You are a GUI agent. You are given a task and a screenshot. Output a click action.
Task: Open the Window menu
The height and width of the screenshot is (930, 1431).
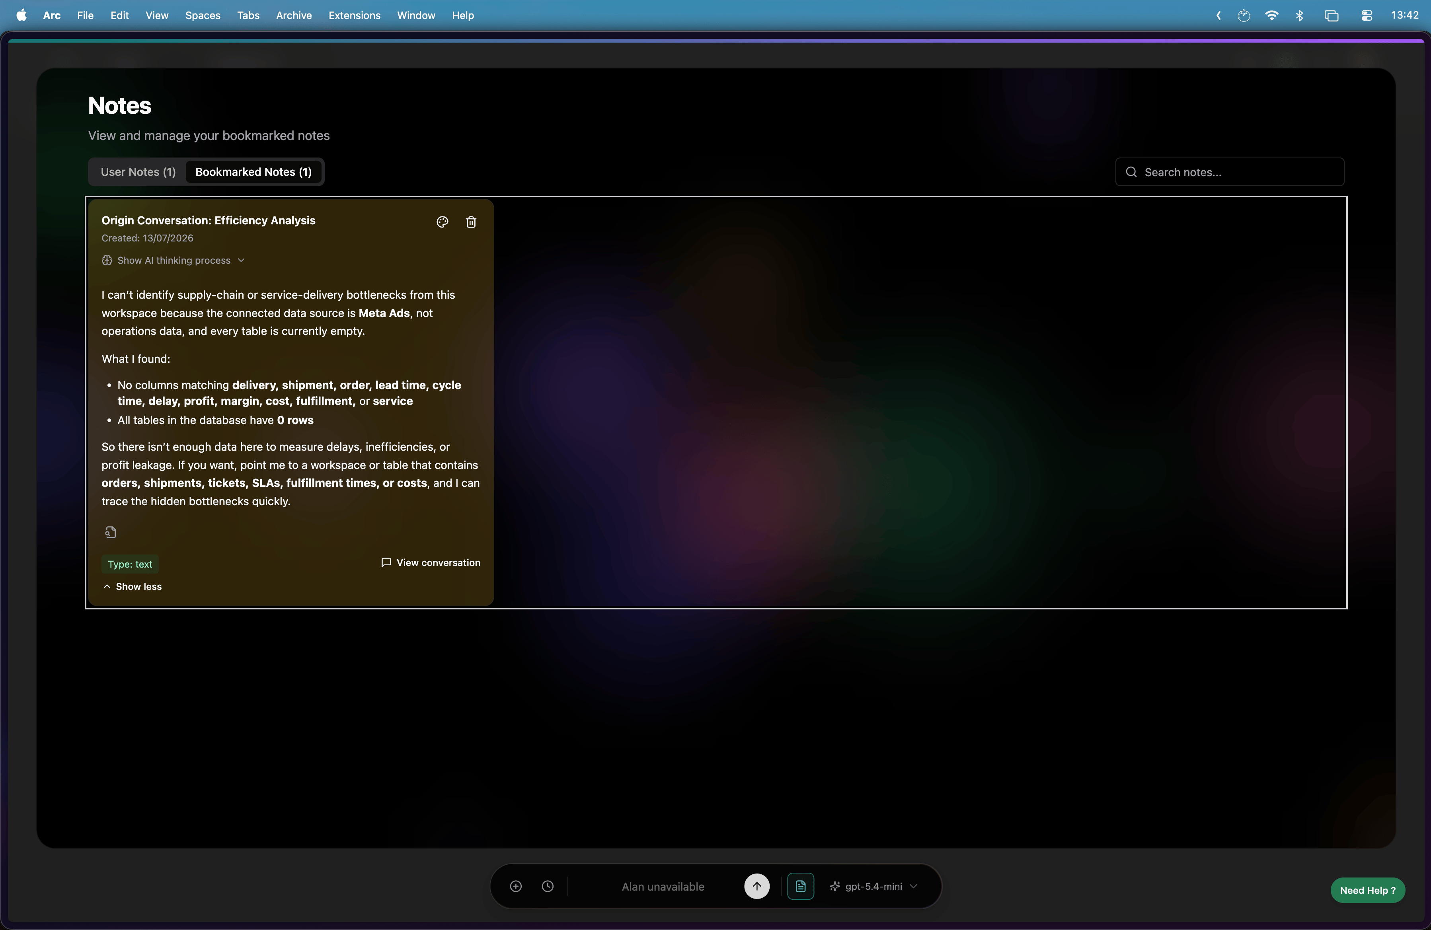tap(415, 15)
